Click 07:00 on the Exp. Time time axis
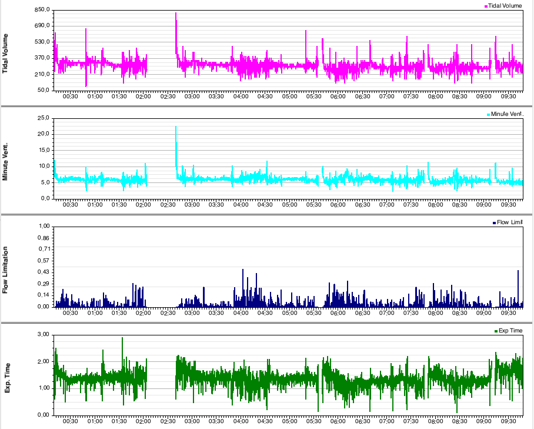This screenshot has width=534, height=429. 386,421
